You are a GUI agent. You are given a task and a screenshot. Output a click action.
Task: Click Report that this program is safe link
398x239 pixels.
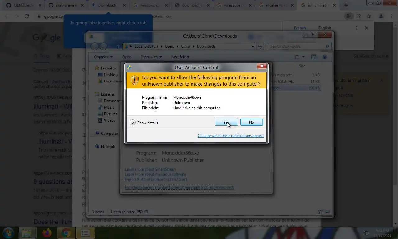pyautogui.click(x=156, y=179)
